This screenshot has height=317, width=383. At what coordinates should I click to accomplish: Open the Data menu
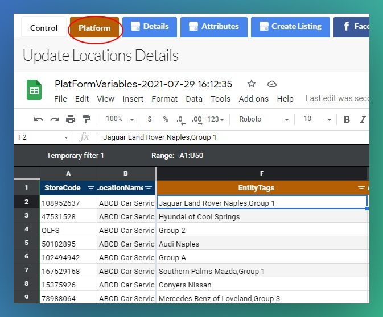(194, 99)
